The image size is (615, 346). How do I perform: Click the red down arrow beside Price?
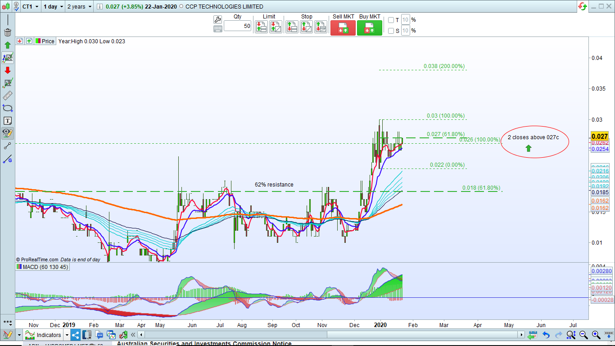pos(19,41)
